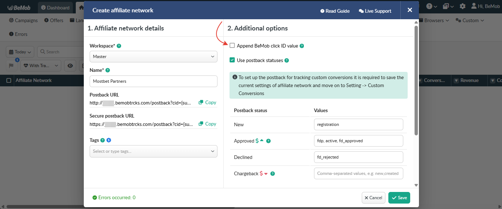Viewport: 502px width, 209px height.
Task: Click help icon for Approved postback status
Action: click(268, 141)
